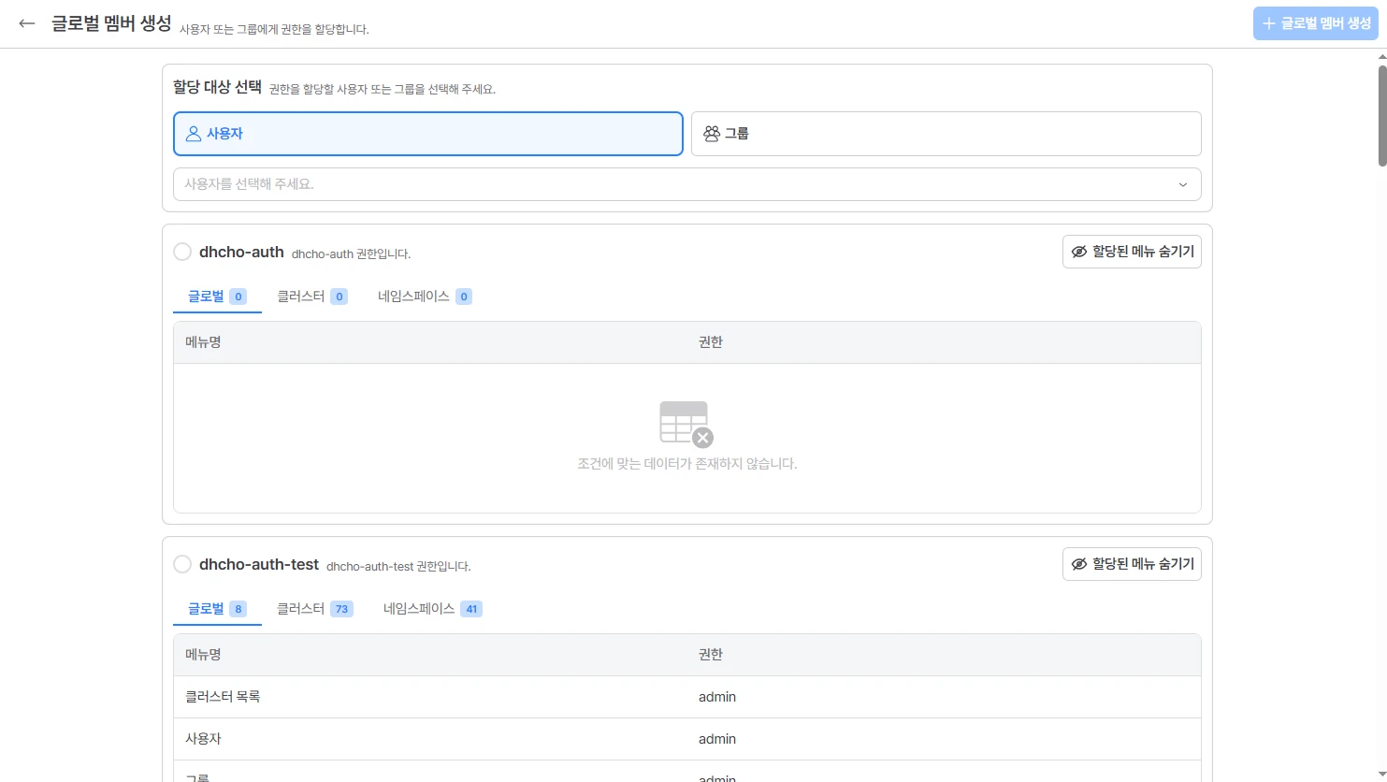
Task: Click admin value in 클러스터 목록 row
Action: coord(717,697)
